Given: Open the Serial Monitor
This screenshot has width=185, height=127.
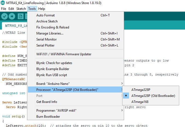Looking at the screenshot, I should point(75,39).
